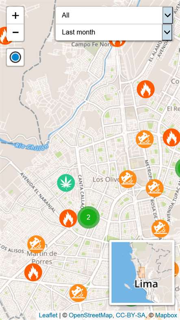Image resolution: width=180 pixels, height=320 pixels.
Task: Click the car crash marker over San Martin de Porres
Action: pos(36,244)
